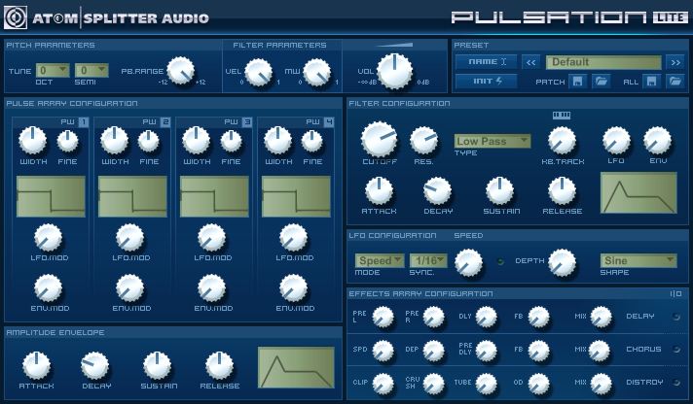693x404 pixels.
Task: Toggle the Distroy effect LED on
Action: click(675, 383)
